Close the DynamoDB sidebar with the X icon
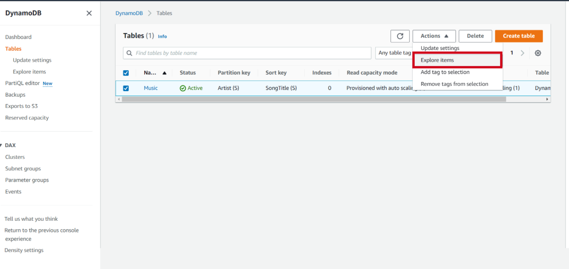The image size is (569, 269). point(89,13)
